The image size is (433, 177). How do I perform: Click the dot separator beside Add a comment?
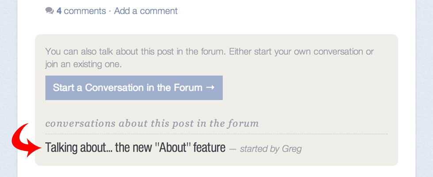110,11
